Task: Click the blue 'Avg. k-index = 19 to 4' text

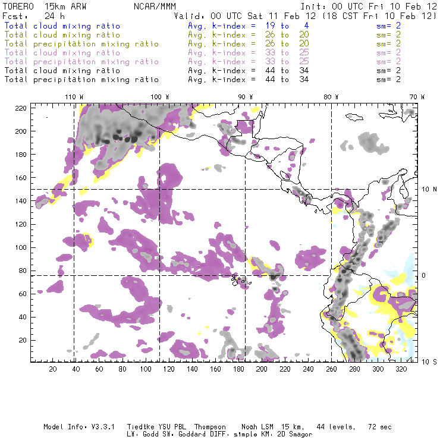Action: [x=249, y=26]
